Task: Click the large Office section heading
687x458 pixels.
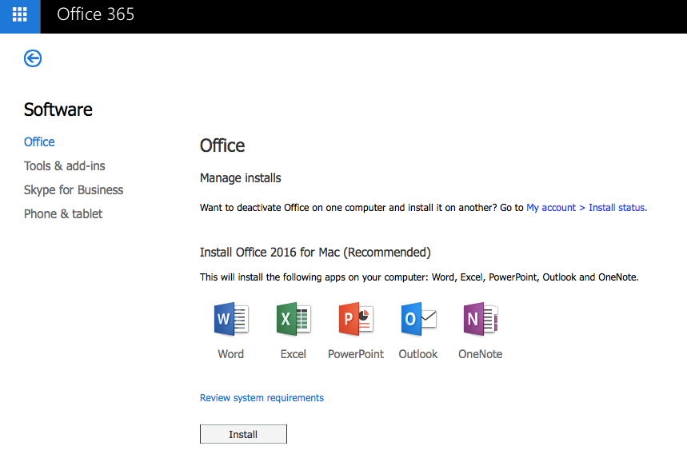Action: [x=222, y=145]
